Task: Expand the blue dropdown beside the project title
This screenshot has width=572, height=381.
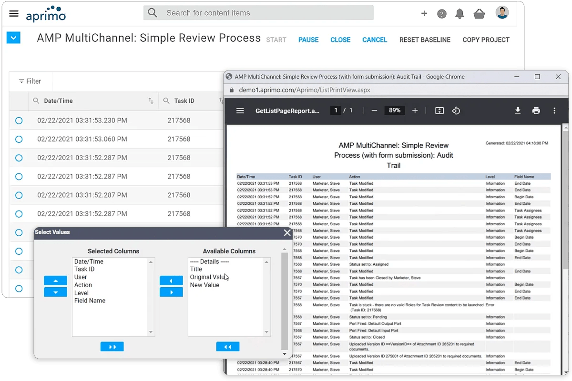Action: pyautogui.click(x=13, y=37)
